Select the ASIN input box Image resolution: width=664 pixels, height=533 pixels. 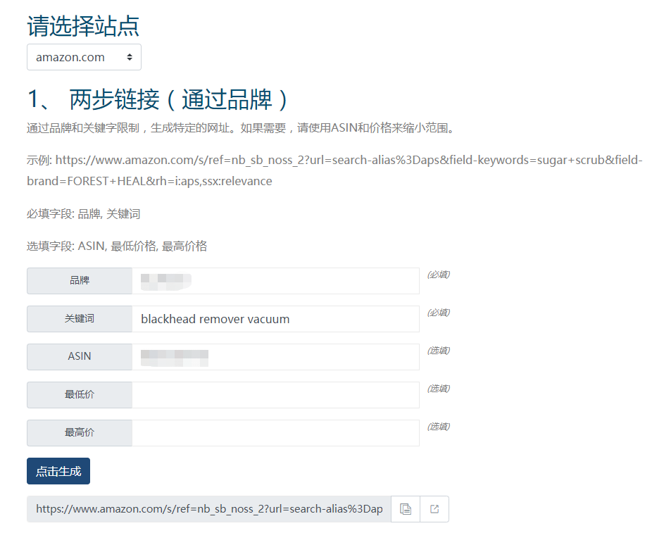(275, 357)
